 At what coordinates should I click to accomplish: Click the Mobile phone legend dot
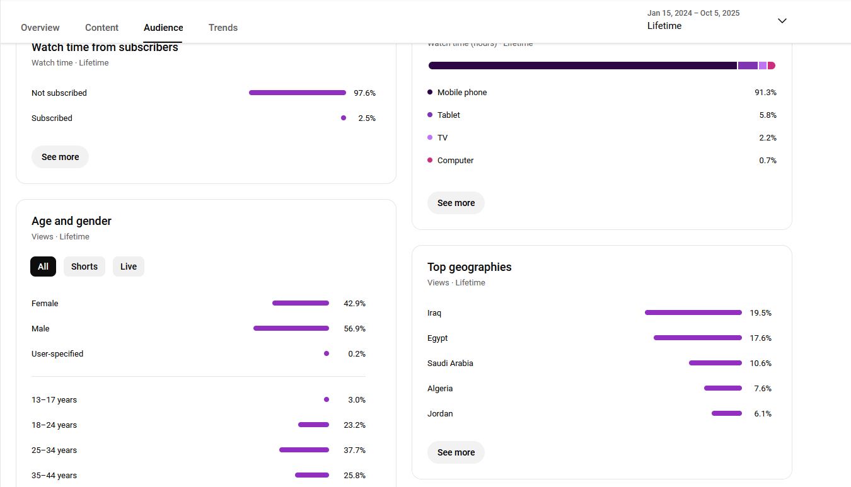coord(430,92)
